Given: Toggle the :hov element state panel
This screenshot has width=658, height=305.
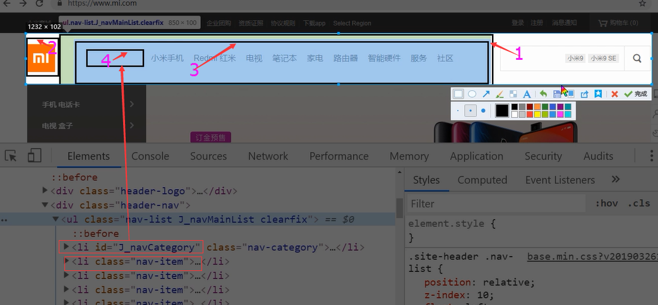Looking at the screenshot, I should coord(607,204).
